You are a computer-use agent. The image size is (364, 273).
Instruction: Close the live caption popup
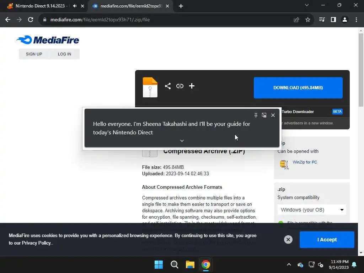273,115
